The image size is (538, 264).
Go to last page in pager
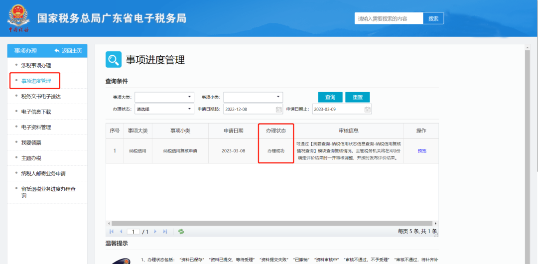(x=165, y=232)
